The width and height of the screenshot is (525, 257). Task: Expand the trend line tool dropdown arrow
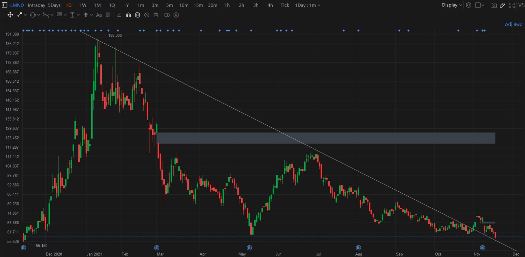[25, 15]
